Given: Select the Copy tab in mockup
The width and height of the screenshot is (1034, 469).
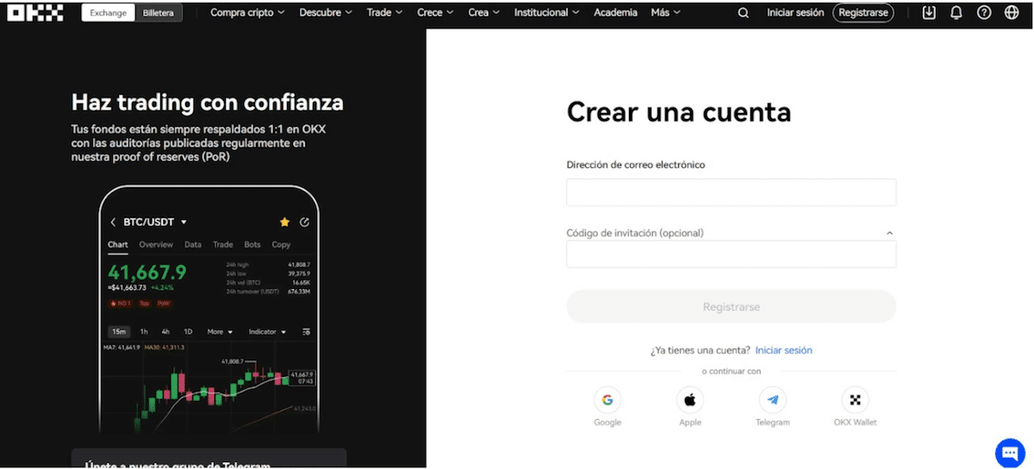Looking at the screenshot, I should pos(281,245).
